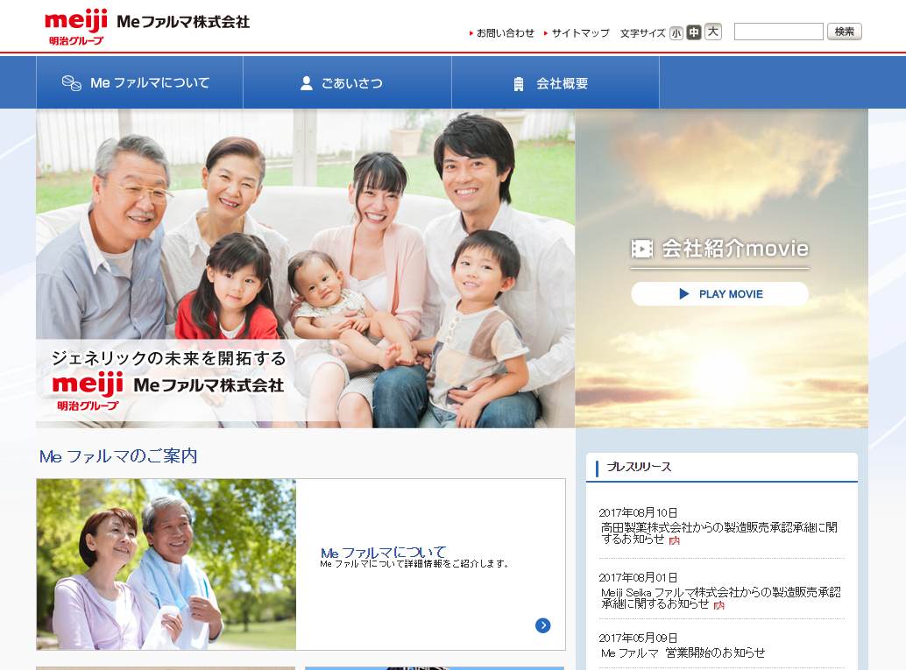Open the Me ファルマについて navigation menu
This screenshot has height=670, width=906.
(x=140, y=82)
